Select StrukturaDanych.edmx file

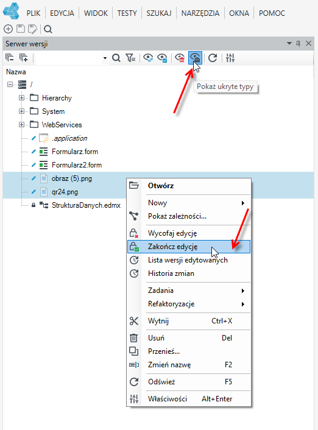coord(86,205)
